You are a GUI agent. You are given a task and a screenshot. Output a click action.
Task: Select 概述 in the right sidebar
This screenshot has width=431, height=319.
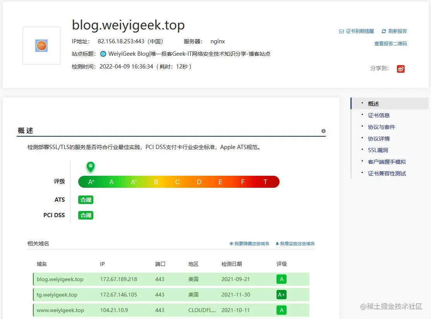tap(373, 103)
